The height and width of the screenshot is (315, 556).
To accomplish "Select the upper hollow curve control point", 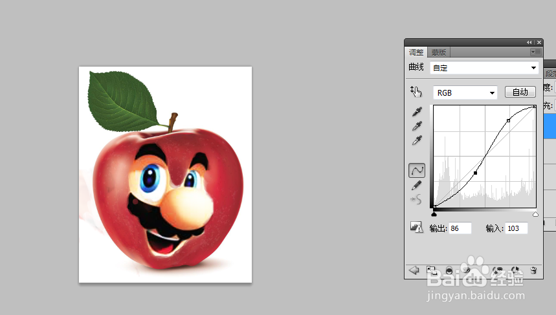I will 509,121.
